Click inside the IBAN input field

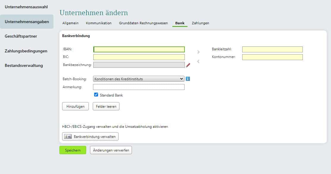139,49
